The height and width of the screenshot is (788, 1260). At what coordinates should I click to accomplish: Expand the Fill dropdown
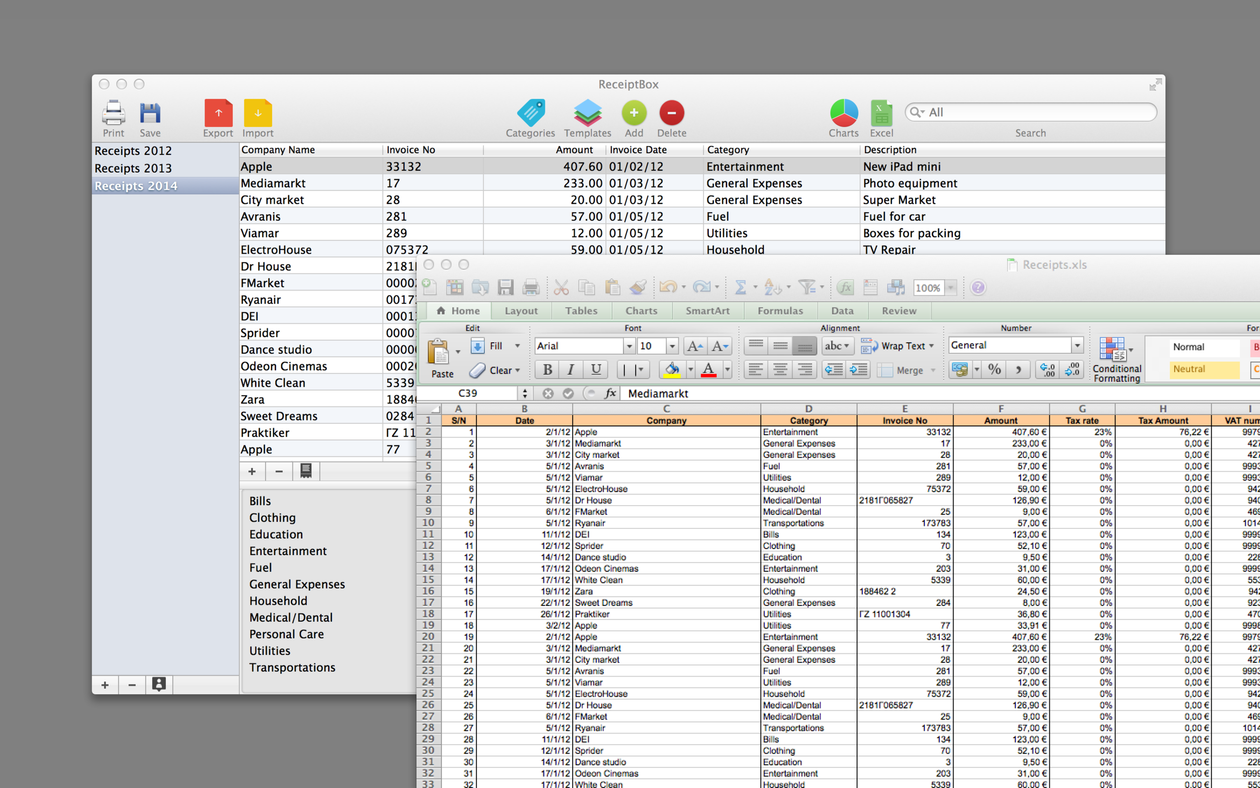tap(517, 346)
